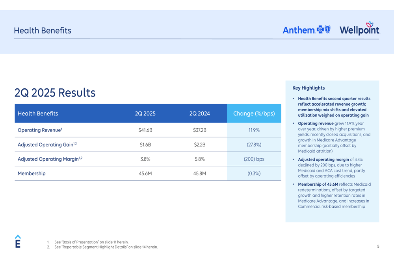Click the 2Q 2024 column header
The width and height of the screenshot is (394, 269).
point(199,113)
